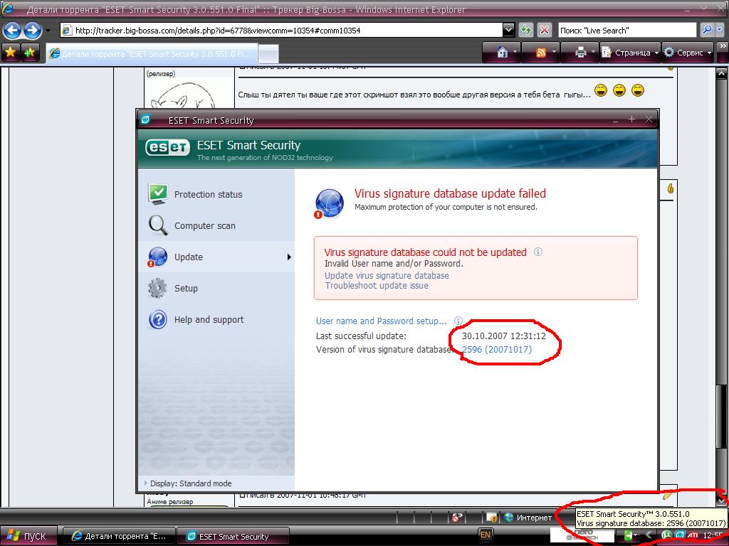Expand the Update submenu arrow

click(x=289, y=257)
